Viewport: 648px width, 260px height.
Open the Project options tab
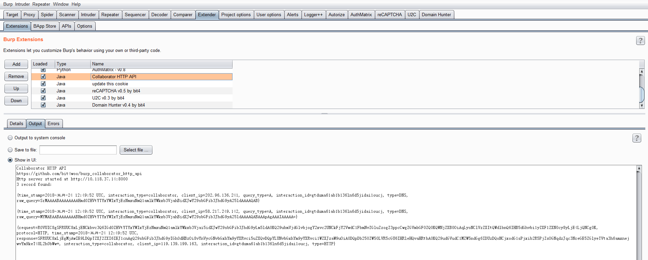pyautogui.click(x=236, y=15)
